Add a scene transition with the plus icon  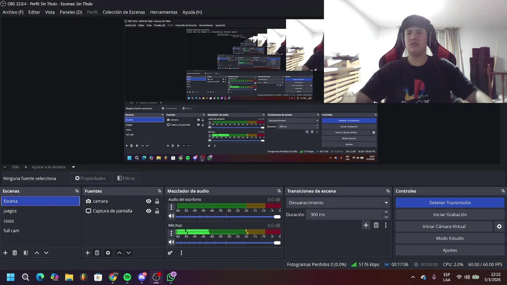pyautogui.click(x=366, y=225)
